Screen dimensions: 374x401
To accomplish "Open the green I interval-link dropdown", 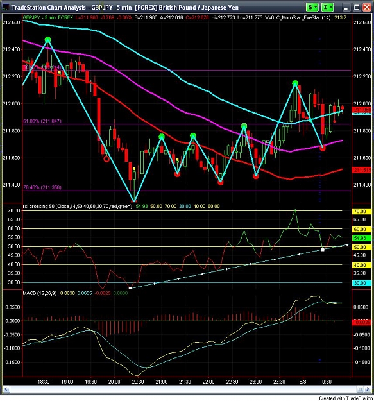I will 327,7.
